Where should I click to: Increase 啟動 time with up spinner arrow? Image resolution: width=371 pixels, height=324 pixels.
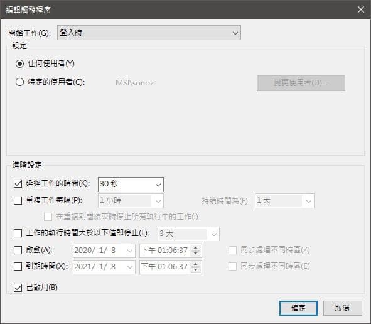[x=196, y=248]
